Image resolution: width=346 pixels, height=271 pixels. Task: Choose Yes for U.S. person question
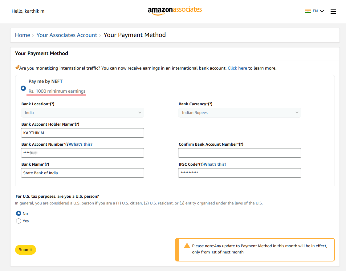point(18,221)
